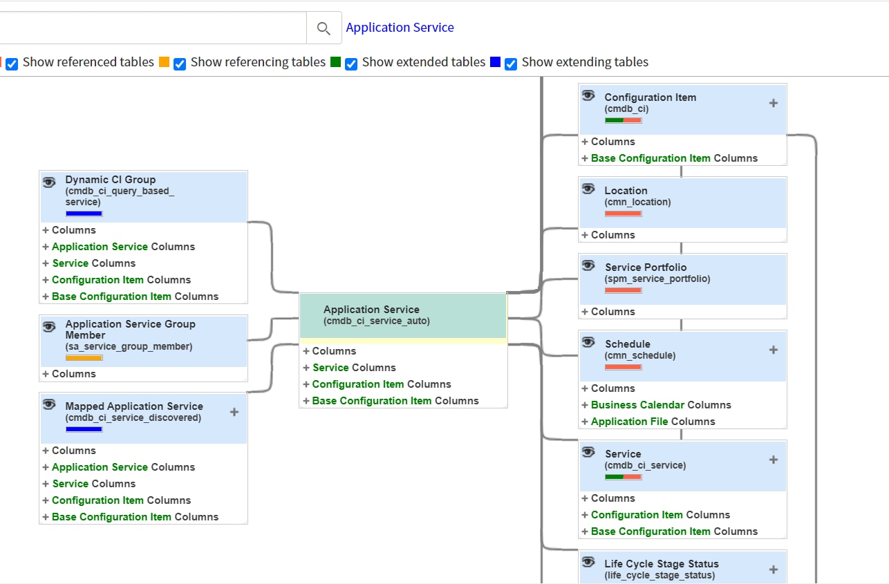Click eye icon on Schedule table
Screen dimensions: 889x584
click(x=588, y=343)
